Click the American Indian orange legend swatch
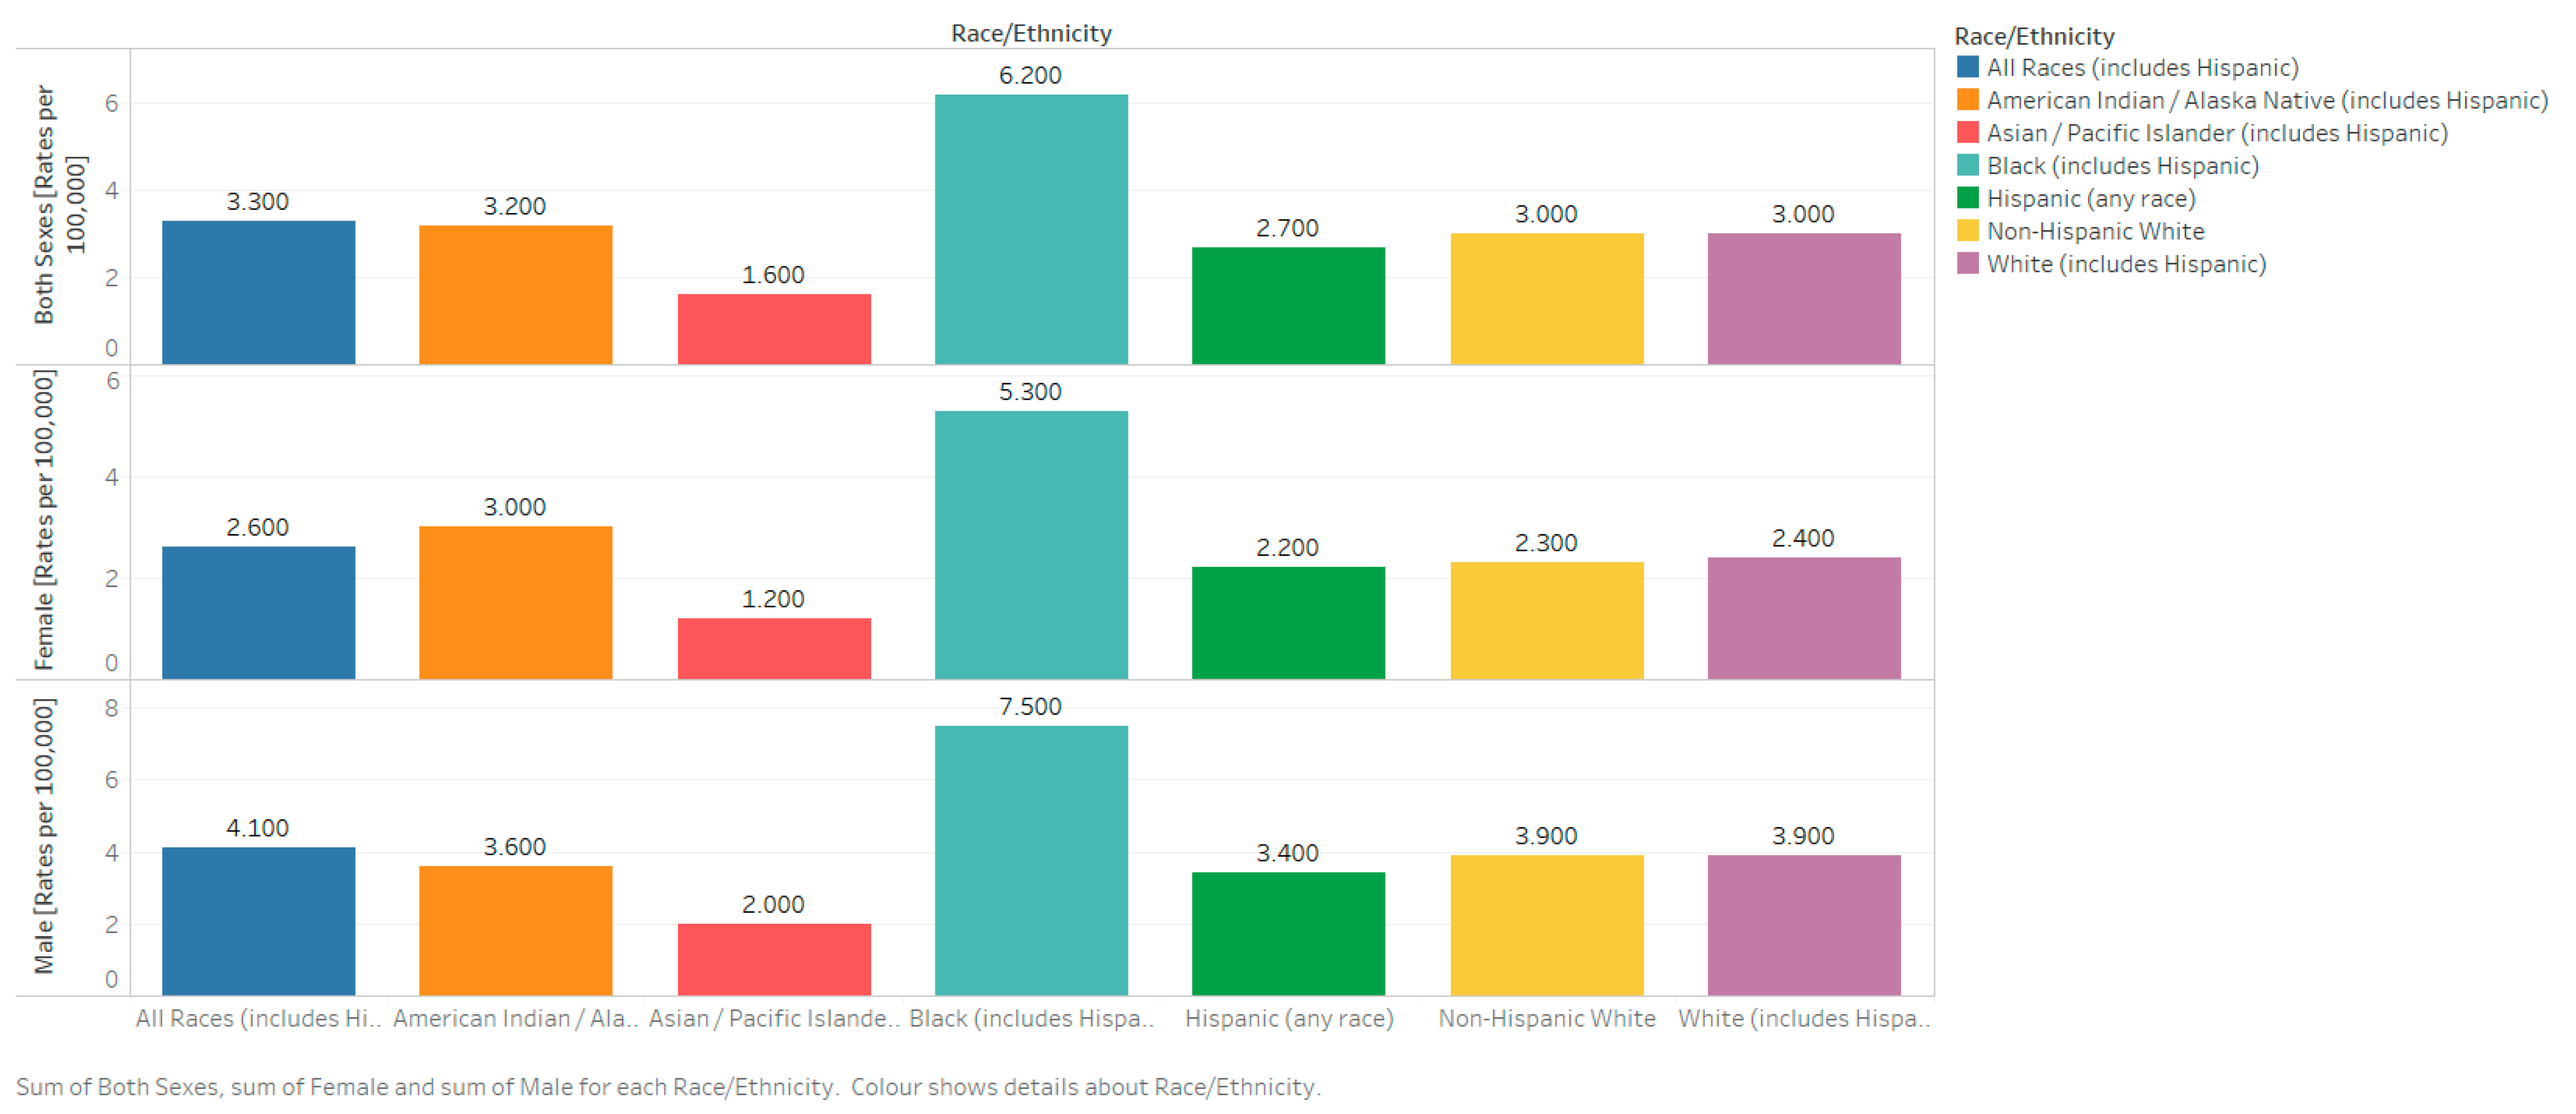 [1967, 100]
